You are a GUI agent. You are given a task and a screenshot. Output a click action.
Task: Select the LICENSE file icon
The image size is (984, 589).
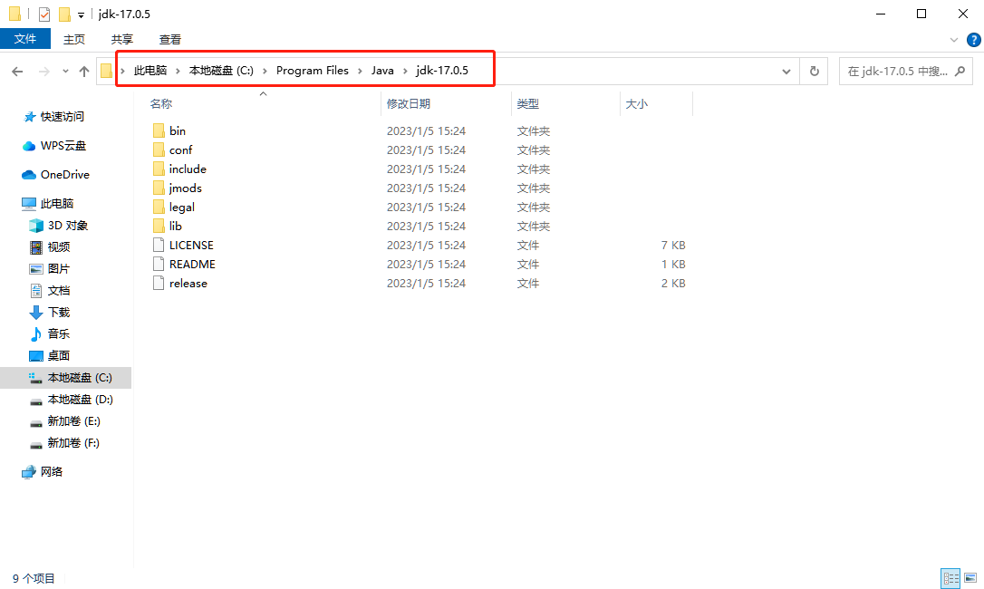pyautogui.click(x=159, y=245)
